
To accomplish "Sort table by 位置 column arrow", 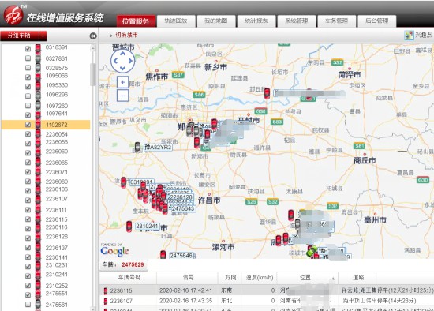I will click(x=333, y=279).
